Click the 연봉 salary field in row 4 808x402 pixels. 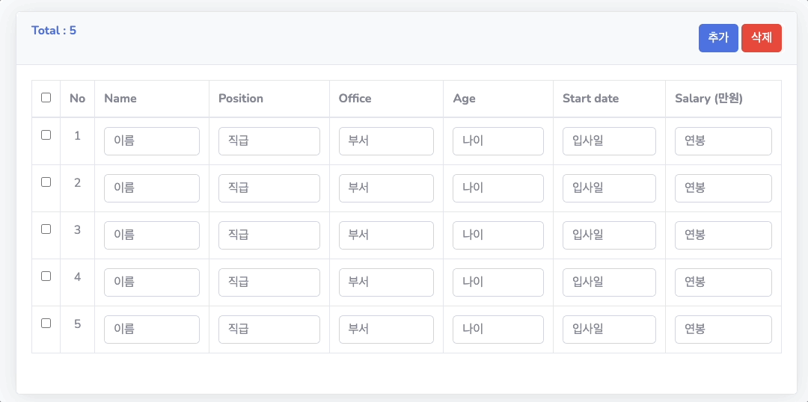pos(723,282)
